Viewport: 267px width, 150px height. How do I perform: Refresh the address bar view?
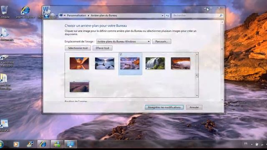[167, 15]
